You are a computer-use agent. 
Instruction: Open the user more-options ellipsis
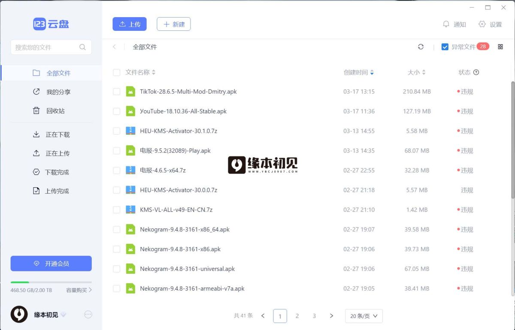[88, 315]
